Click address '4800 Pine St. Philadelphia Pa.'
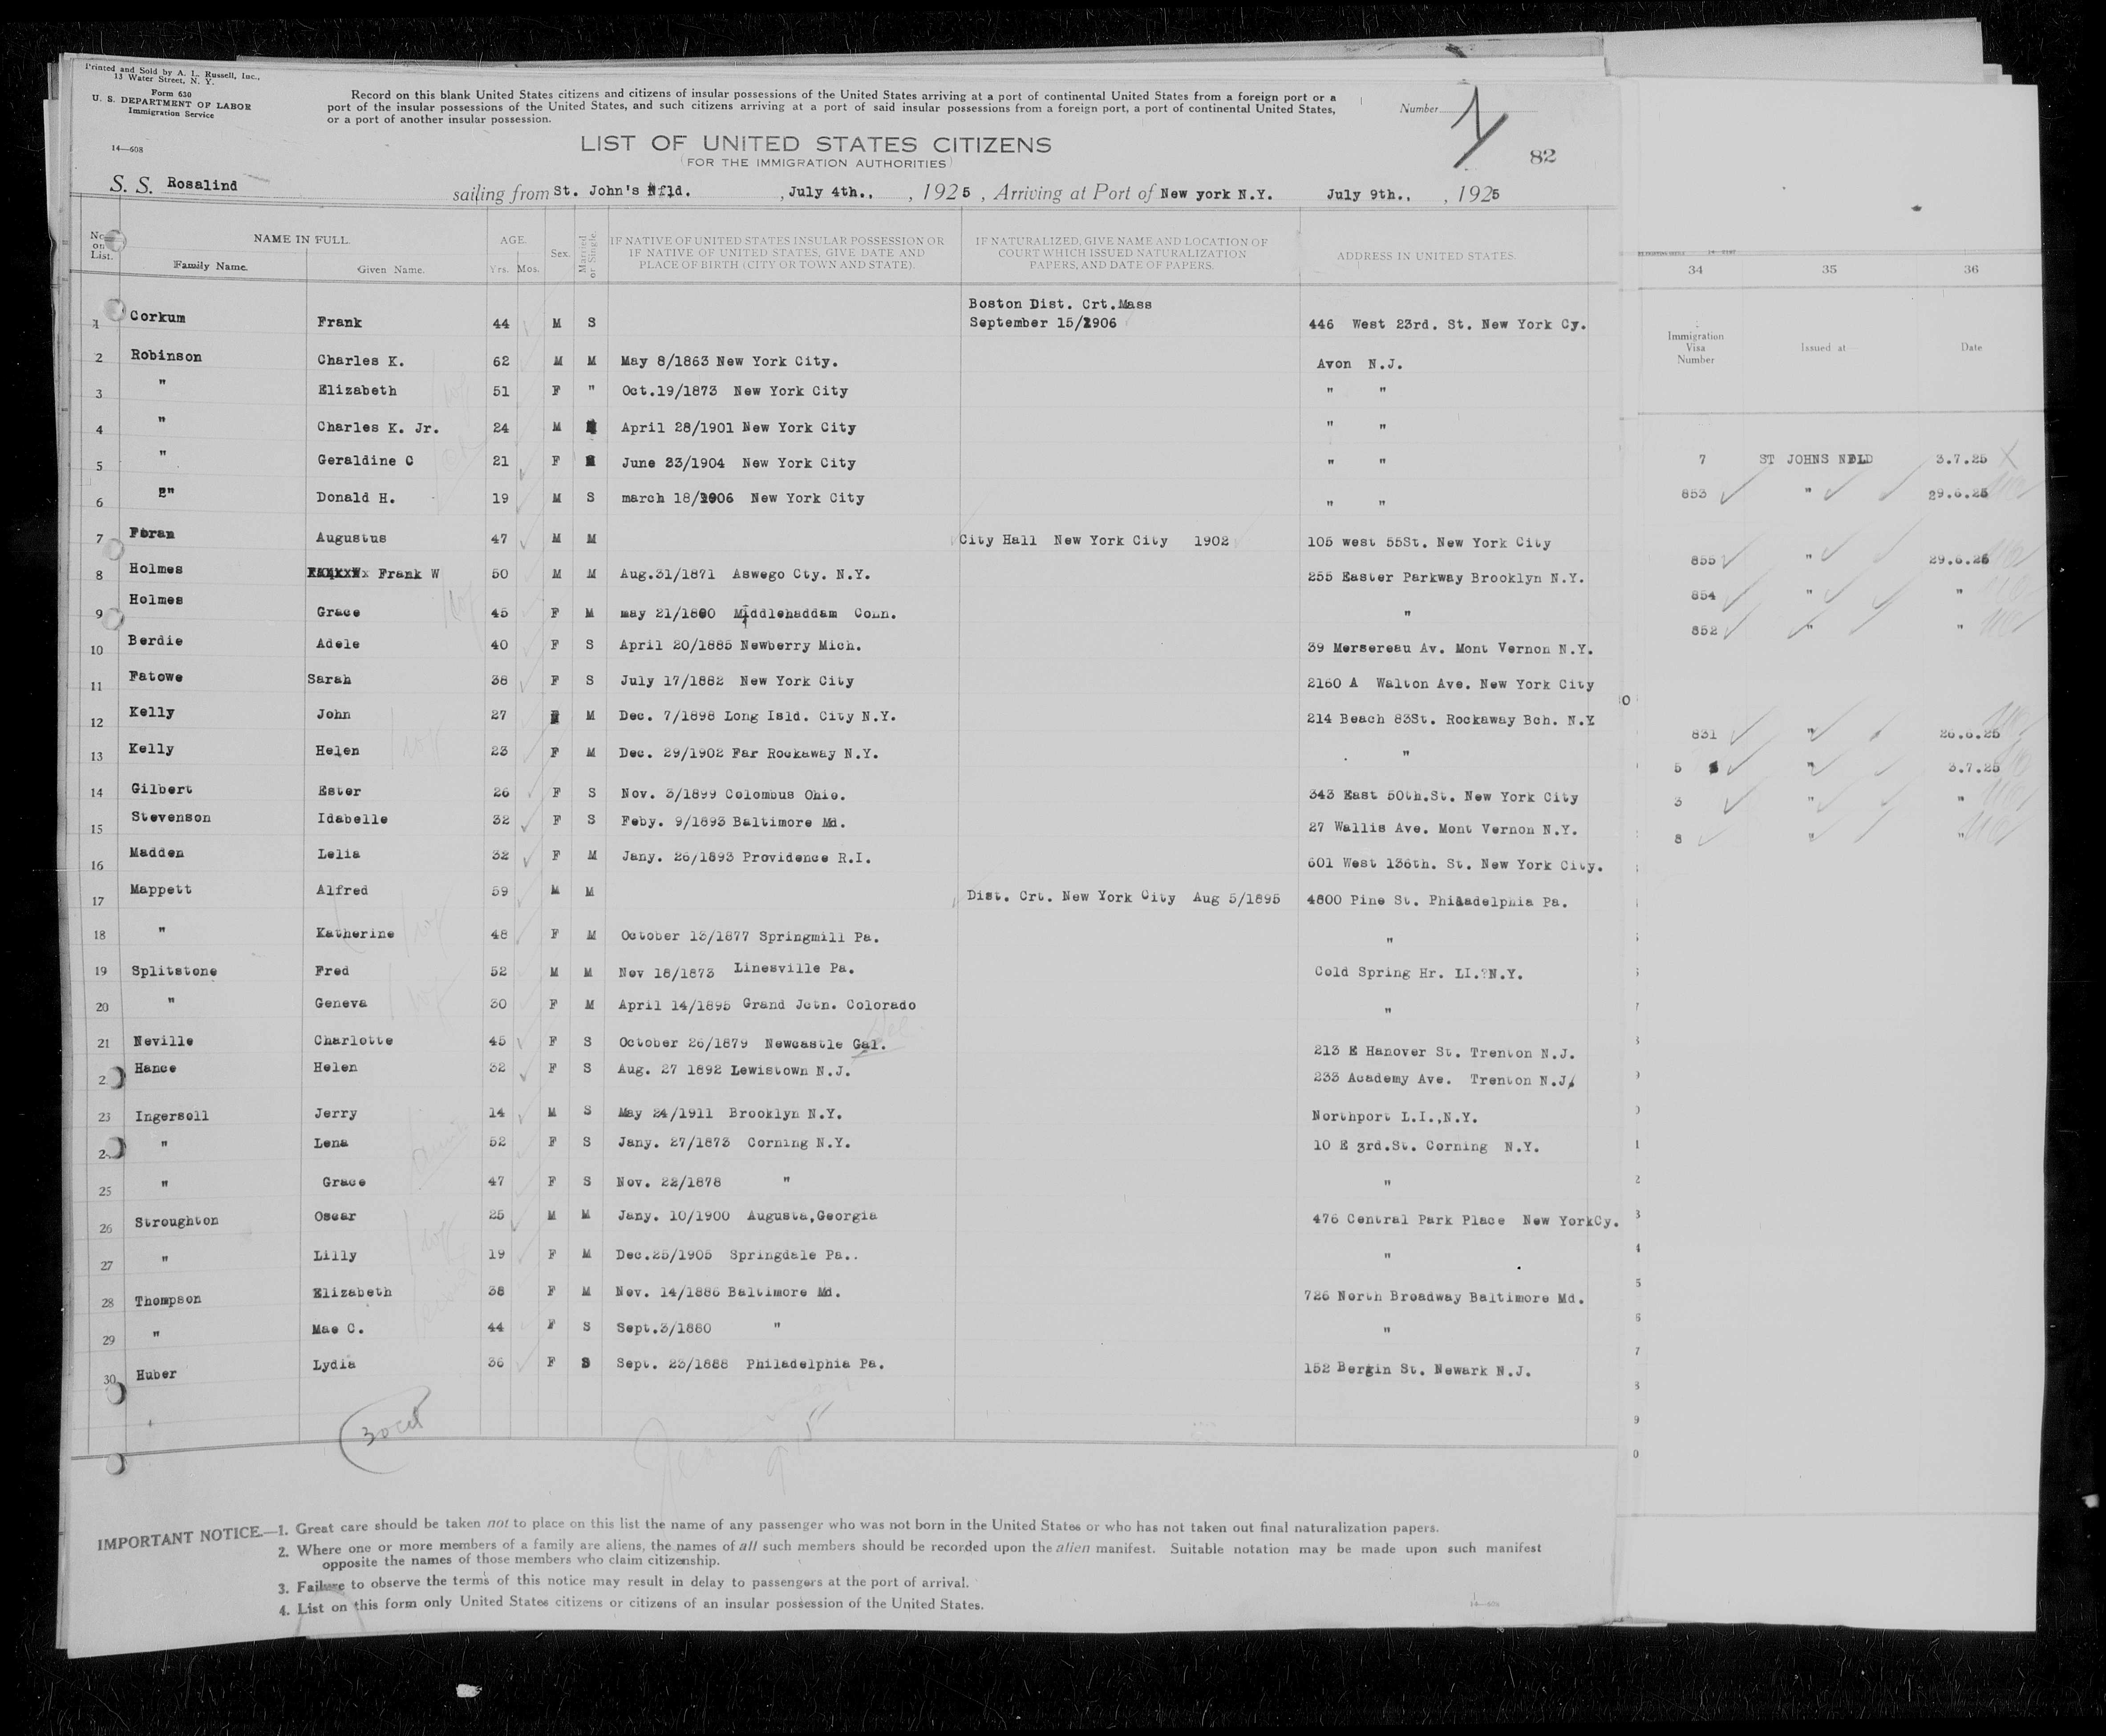This screenshot has height=1736, width=2106. click(1436, 901)
